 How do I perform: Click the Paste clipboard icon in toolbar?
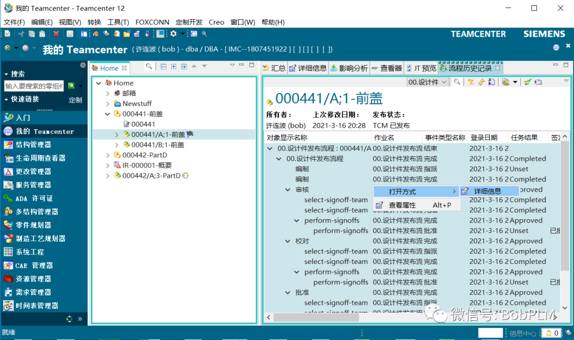[x=43, y=34]
